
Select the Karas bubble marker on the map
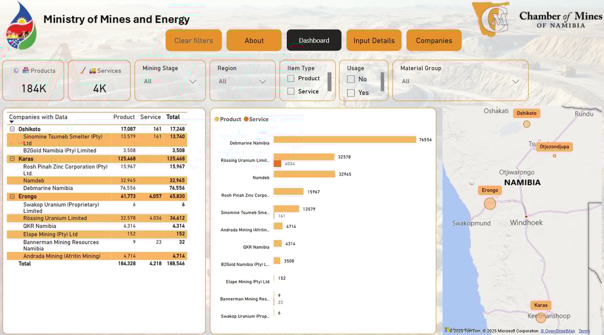[541, 318]
